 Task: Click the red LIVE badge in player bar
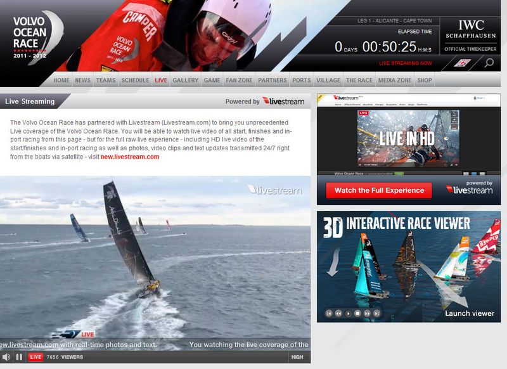pos(35,357)
